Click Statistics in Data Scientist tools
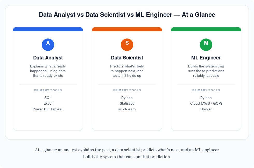This screenshot has height=168, width=254. click(x=127, y=103)
